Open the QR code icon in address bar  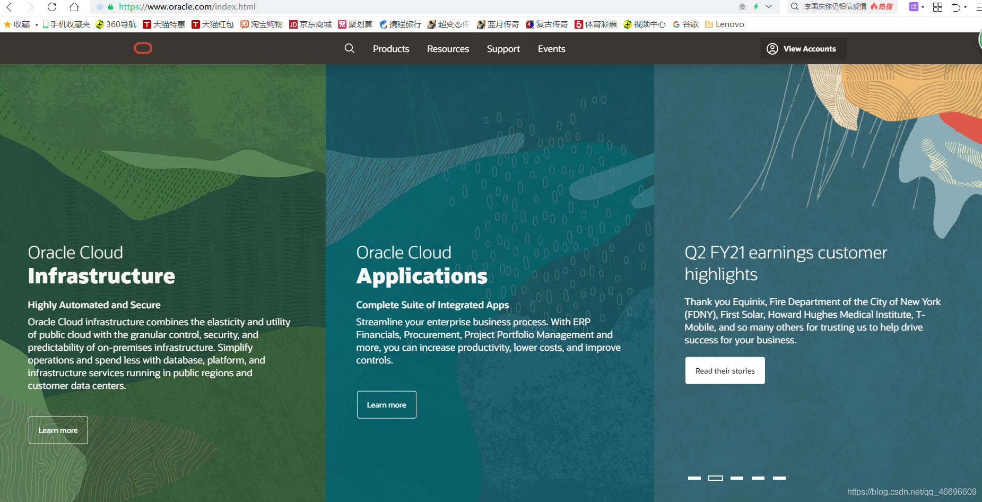click(742, 7)
